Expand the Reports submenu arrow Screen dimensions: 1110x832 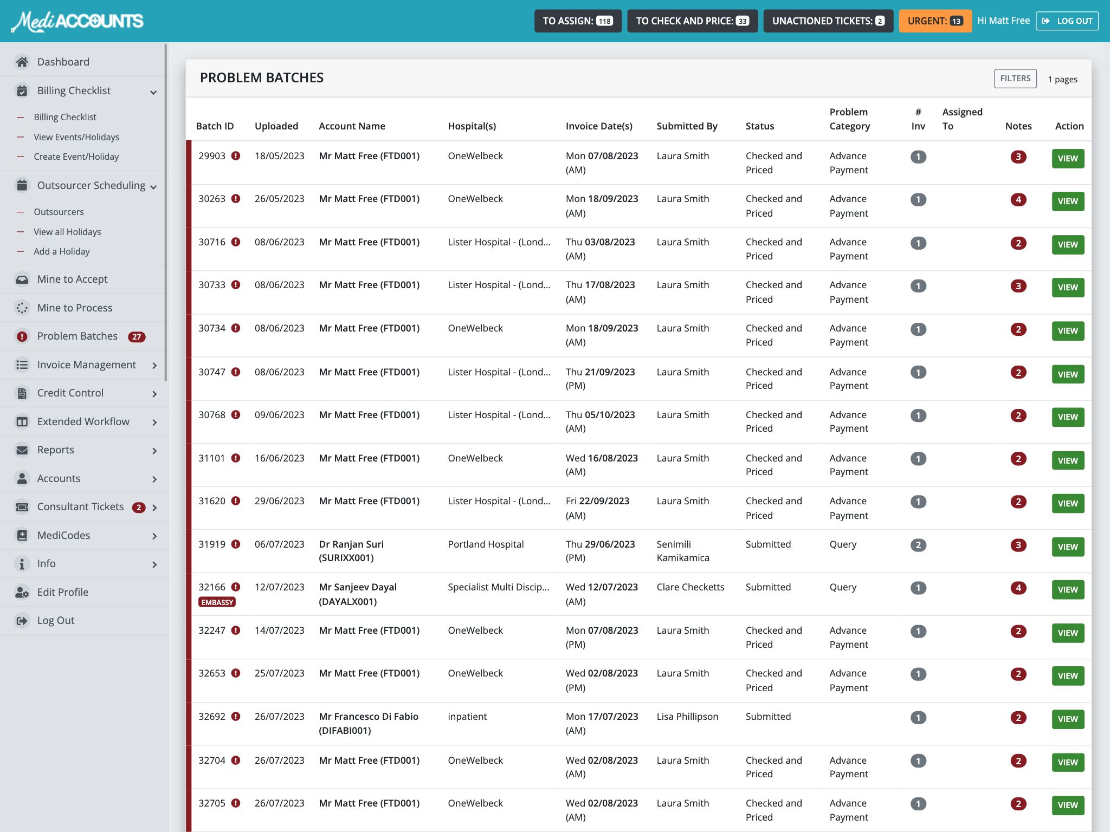[x=154, y=451]
